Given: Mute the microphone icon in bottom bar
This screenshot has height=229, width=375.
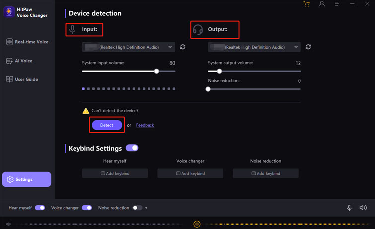Looking at the screenshot, I should coord(349,208).
